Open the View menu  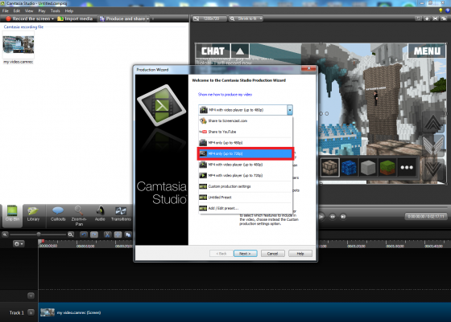tap(29, 11)
